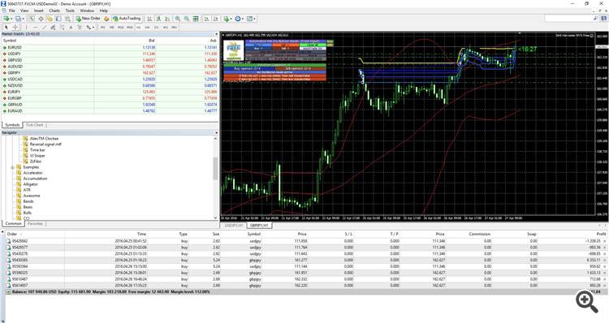The height and width of the screenshot is (323, 609).
Task: Open the Indicators dropdown arrow
Action: [231, 19]
